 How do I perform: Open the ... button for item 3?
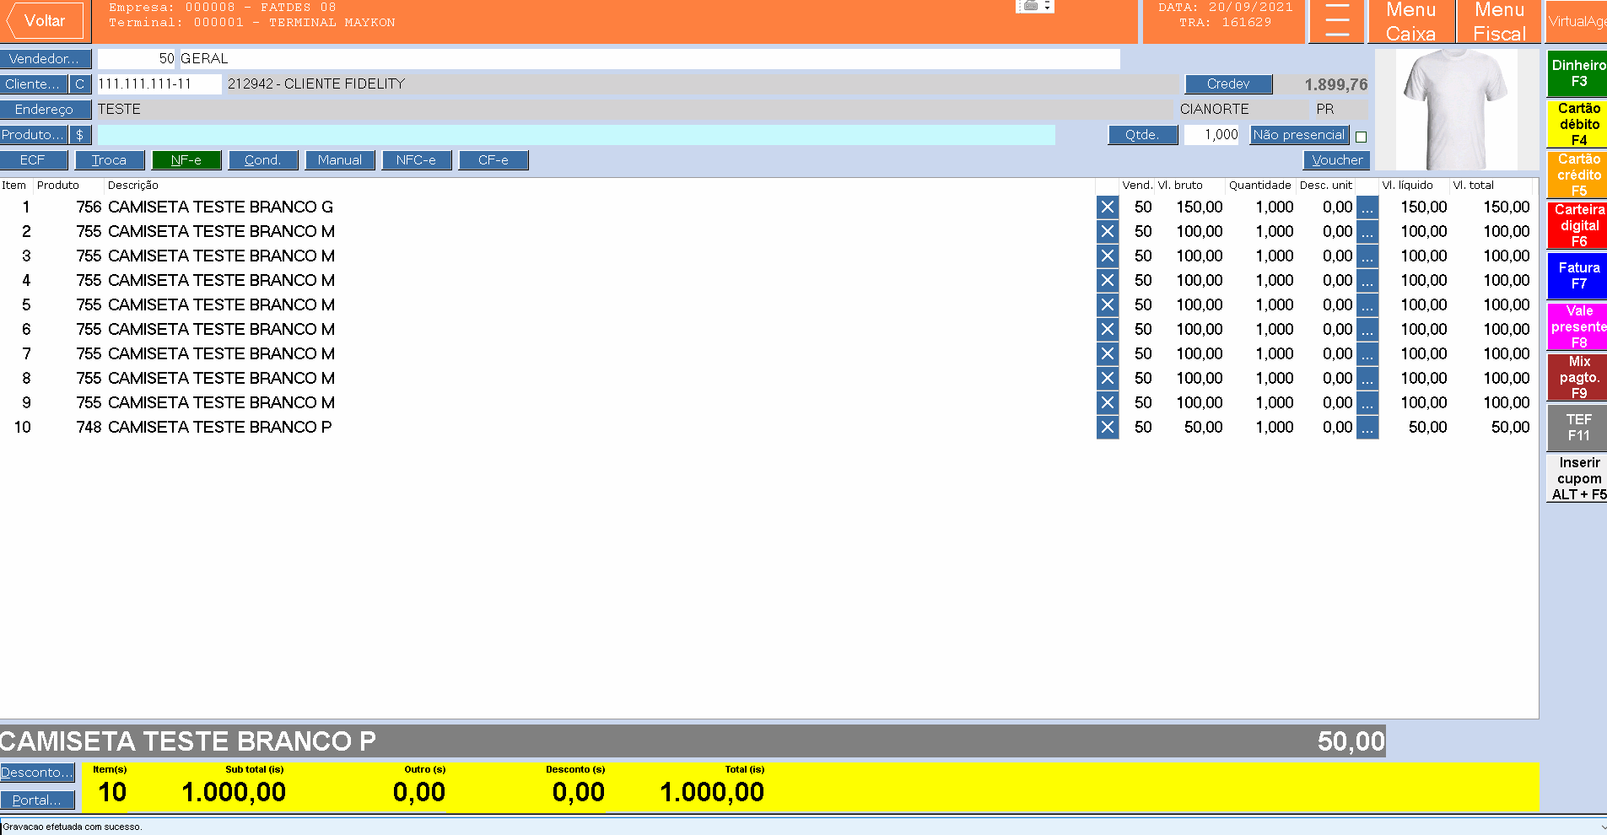(x=1367, y=256)
